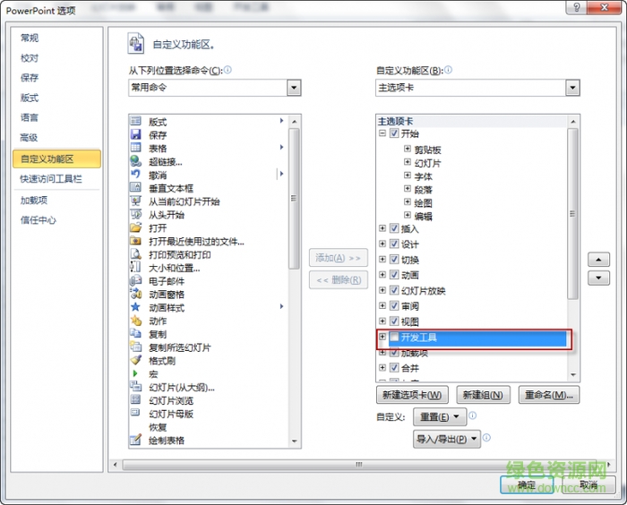Select the 撤消 undo arrow icon
Screen dimensions: 627x505
click(x=136, y=174)
